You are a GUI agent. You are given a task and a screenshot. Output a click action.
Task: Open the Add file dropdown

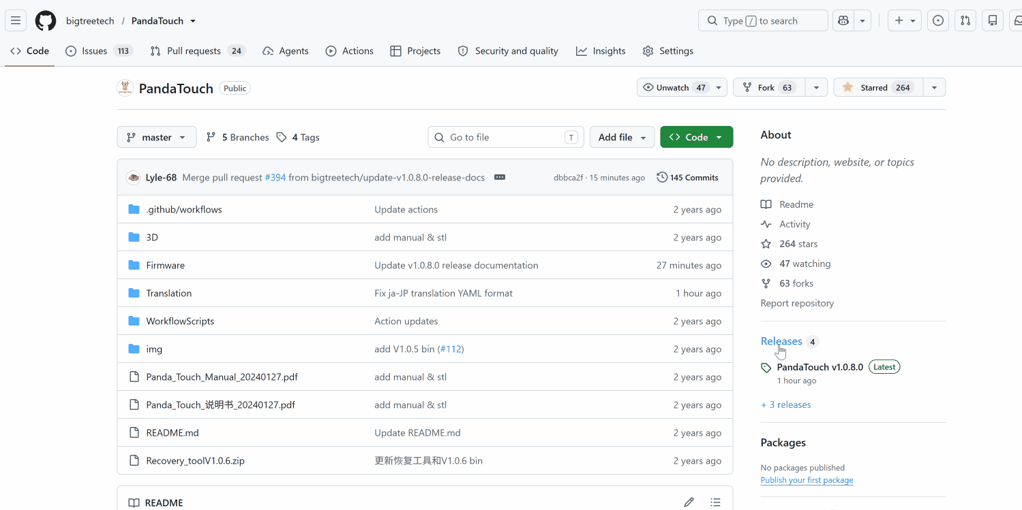coord(622,137)
